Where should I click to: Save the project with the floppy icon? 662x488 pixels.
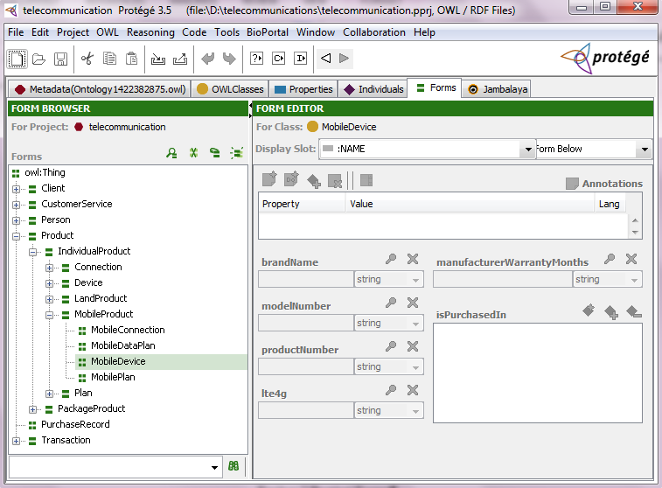(61, 59)
